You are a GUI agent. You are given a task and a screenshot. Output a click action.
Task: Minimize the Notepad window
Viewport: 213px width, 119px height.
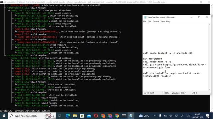pyautogui.click(x=192, y=17)
